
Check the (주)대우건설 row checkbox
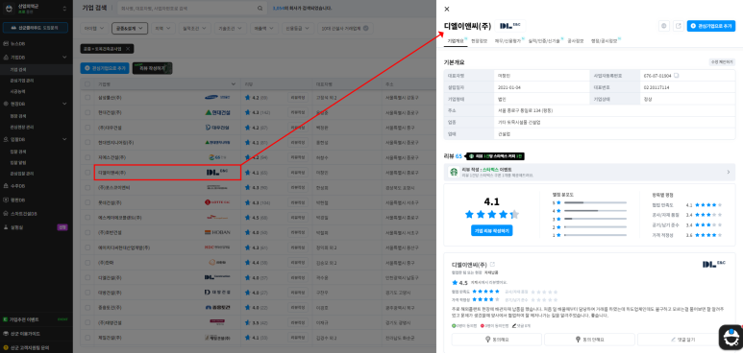point(87,128)
